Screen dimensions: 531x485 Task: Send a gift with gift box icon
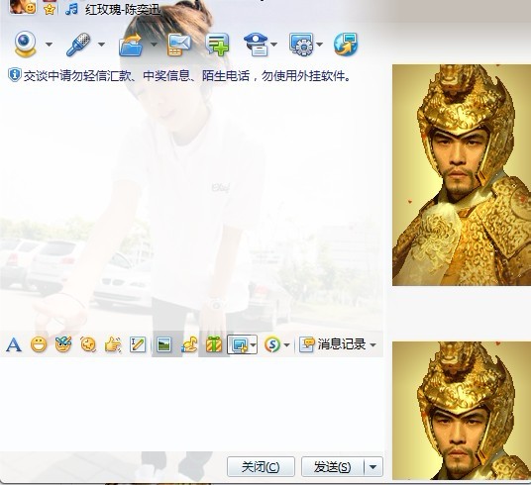[214, 344]
